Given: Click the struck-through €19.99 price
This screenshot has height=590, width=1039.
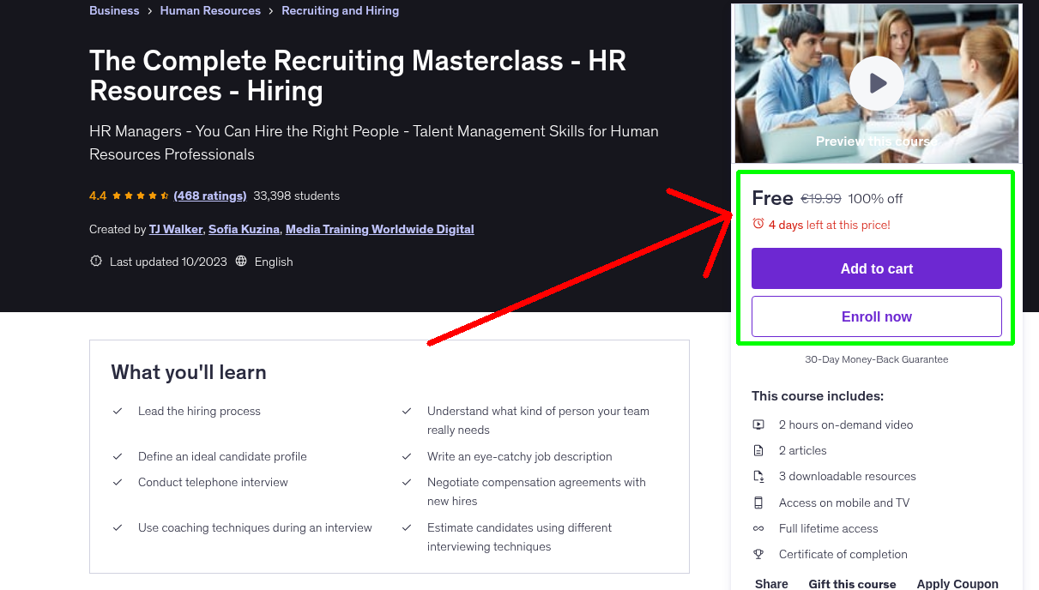Looking at the screenshot, I should tap(821, 199).
